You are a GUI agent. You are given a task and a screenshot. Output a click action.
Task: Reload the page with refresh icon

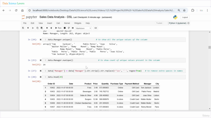point(16,10)
